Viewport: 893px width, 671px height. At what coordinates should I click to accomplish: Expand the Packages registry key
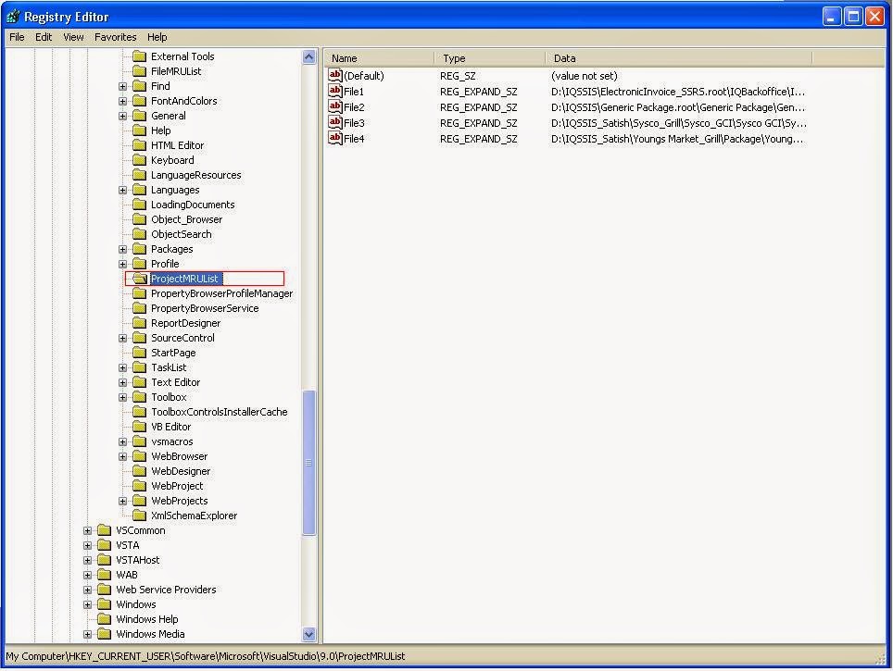122,249
